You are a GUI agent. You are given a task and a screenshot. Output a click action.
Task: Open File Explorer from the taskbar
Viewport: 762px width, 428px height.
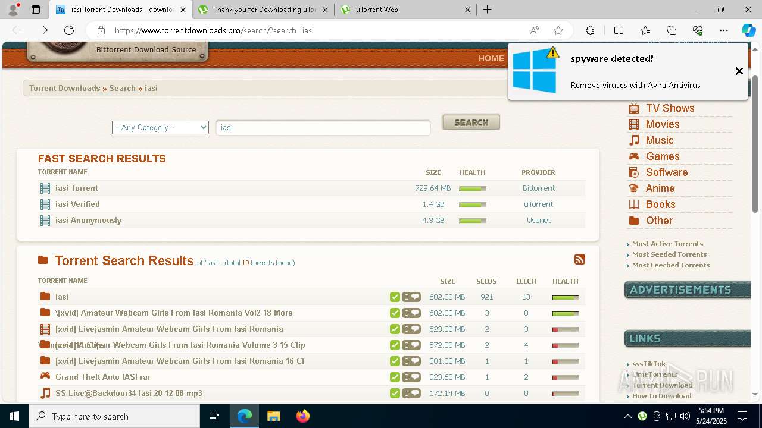click(x=274, y=416)
